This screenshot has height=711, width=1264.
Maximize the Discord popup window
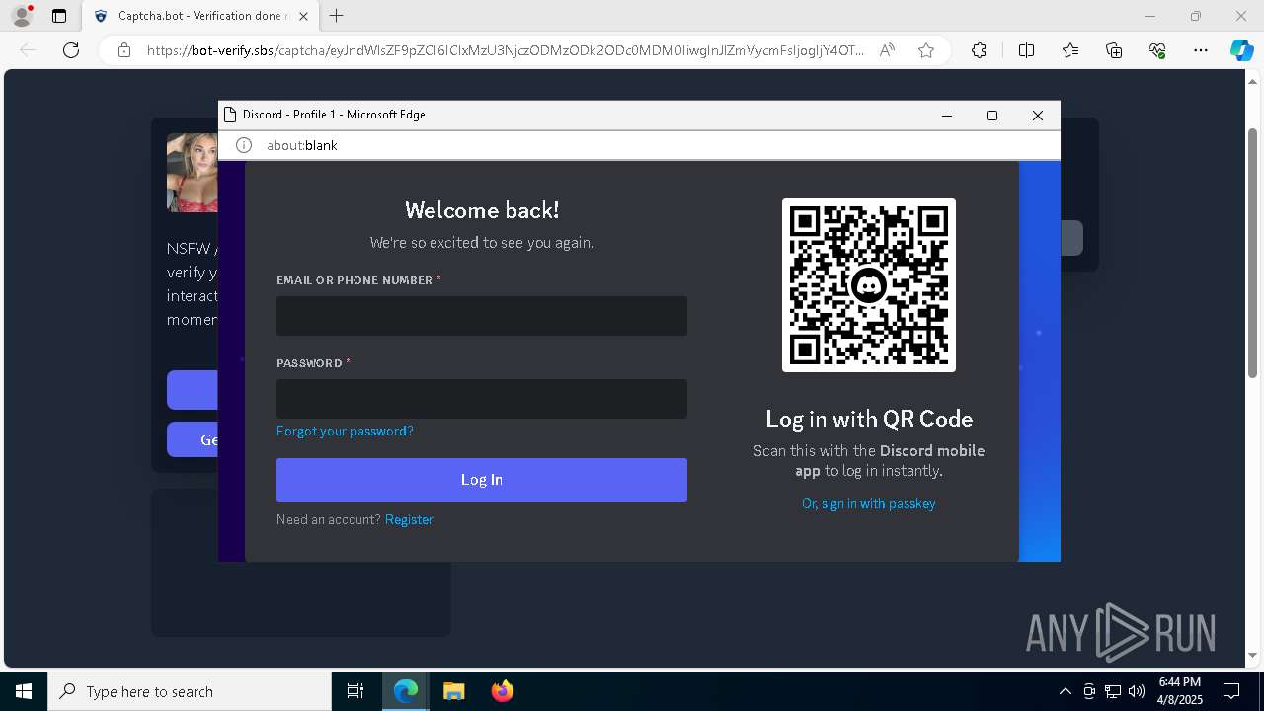(x=992, y=116)
